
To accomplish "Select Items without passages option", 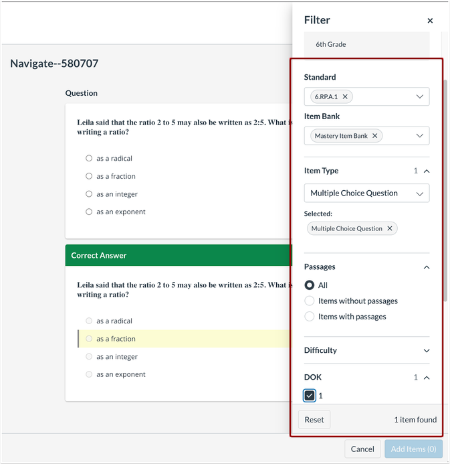I will (x=310, y=301).
